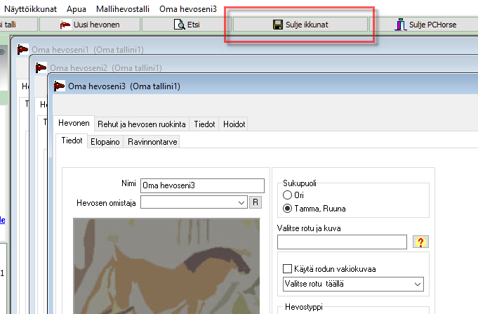
Task: Click the Oma hevoseni2 window title icon
Action: pyautogui.click(x=41, y=68)
